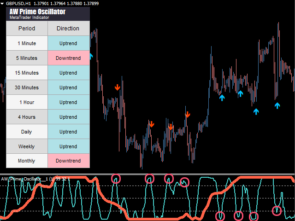Click the 5 Minutes Downtrend cell
Screen dimensions: 295x221
(x=68, y=58)
